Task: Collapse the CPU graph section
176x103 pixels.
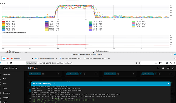Action: point(1,3)
